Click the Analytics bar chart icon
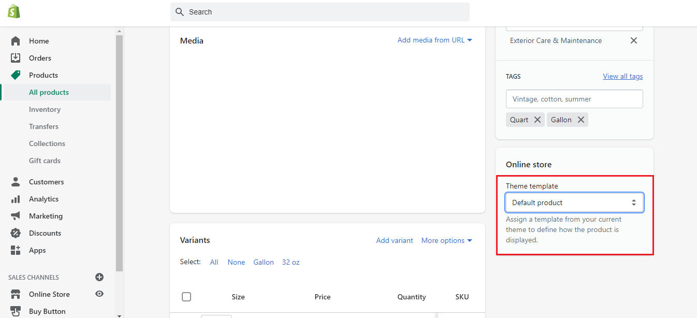 click(16, 199)
